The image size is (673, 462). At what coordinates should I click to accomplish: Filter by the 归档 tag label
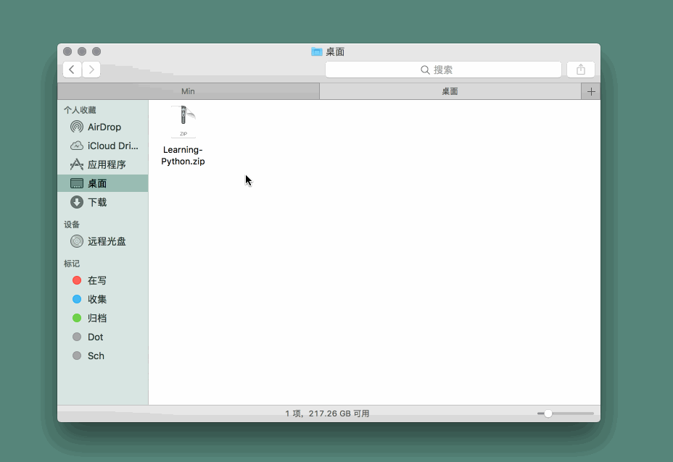click(x=97, y=318)
